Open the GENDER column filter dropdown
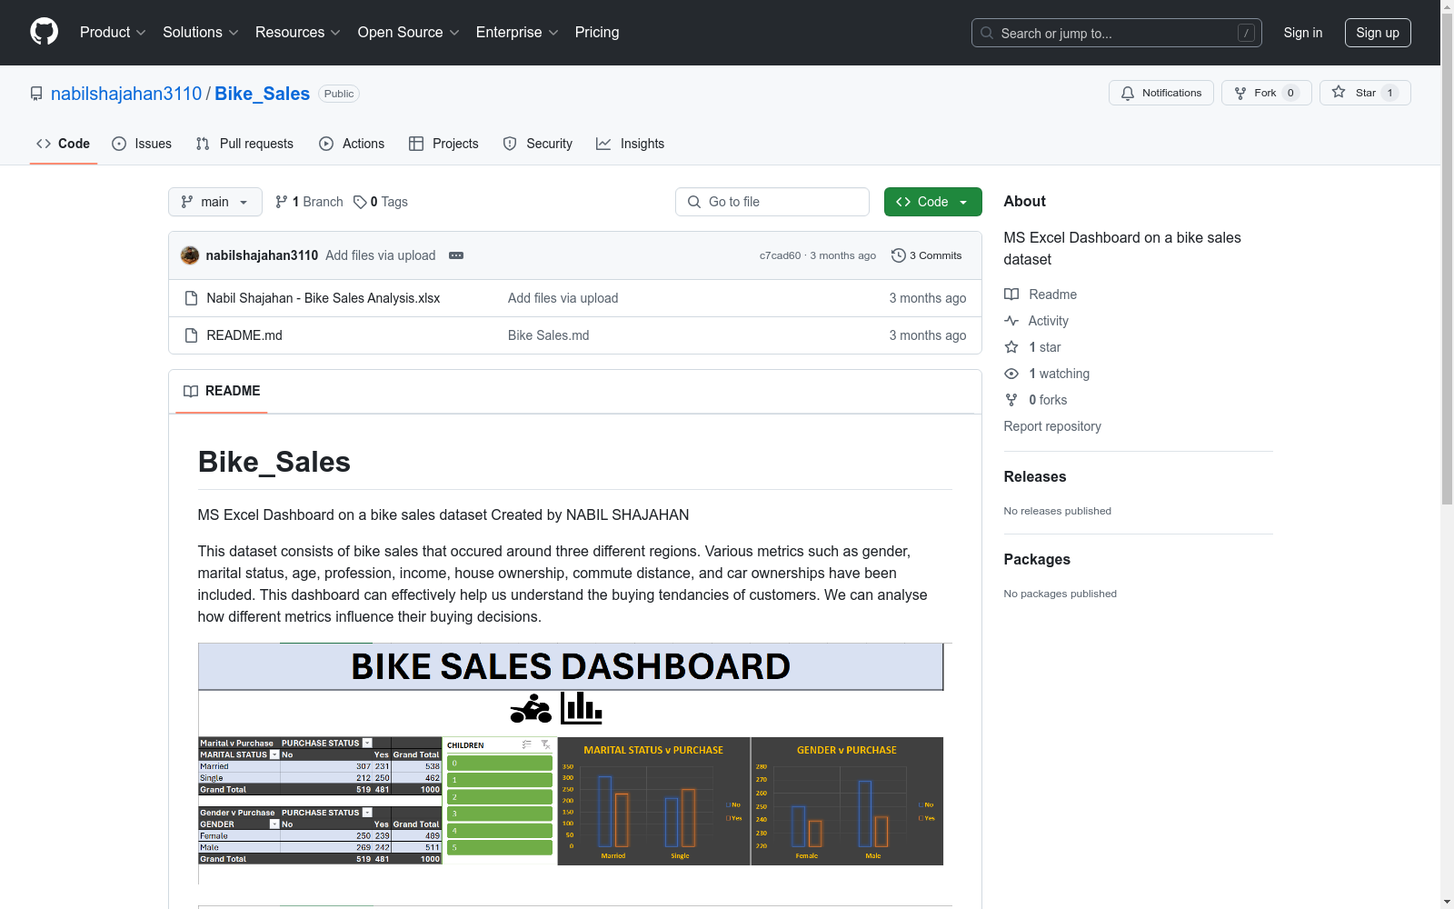 coord(274,824)
